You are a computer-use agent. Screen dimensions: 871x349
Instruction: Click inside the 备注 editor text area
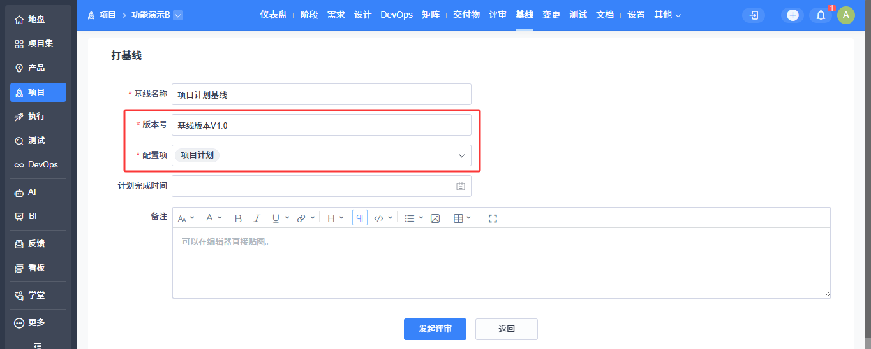[502, 263]
